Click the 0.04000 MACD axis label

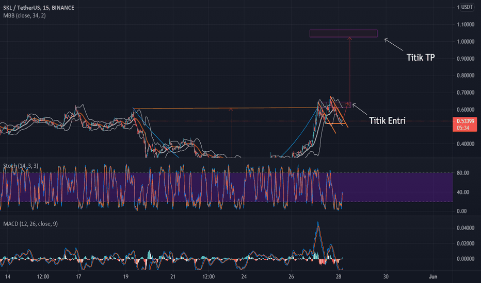[x=466, y=228]
